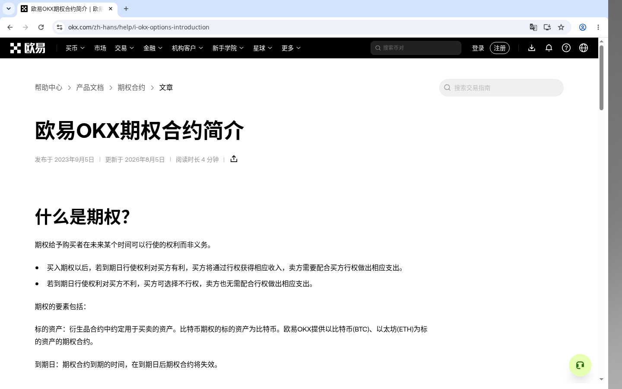Click the 登录 login link
This screenshot has height=389, width=622.
click(x=478, y=48)
